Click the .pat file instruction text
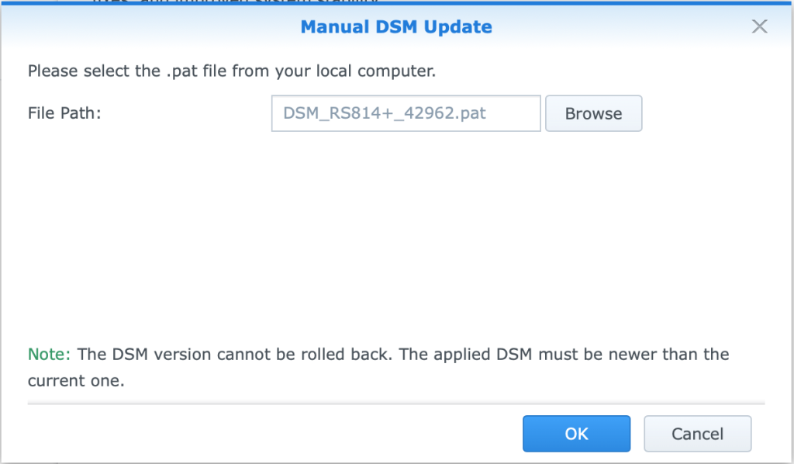This screenshot has width=794, height=464. 232,71
